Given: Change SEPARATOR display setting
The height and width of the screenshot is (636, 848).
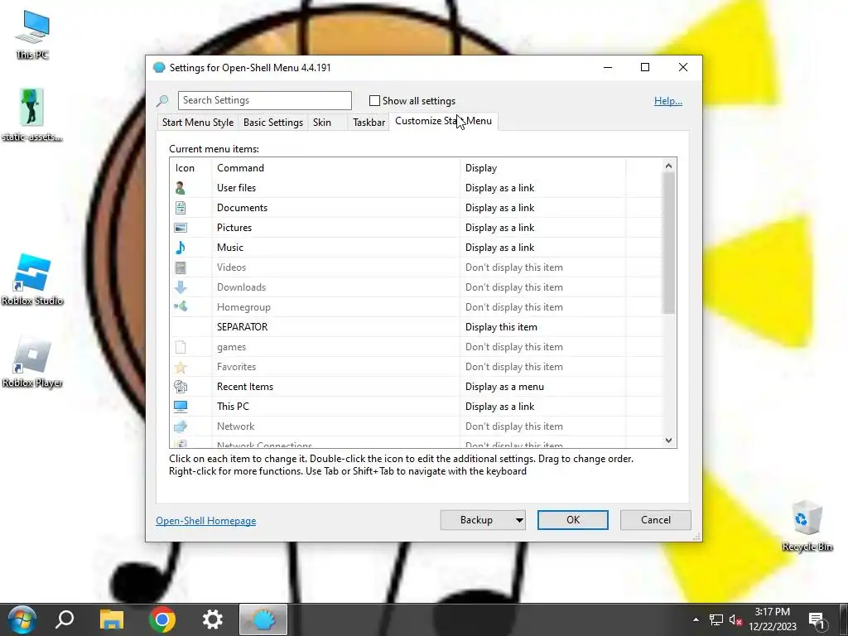Looking at the screenshot, I should tap(542, 326).
